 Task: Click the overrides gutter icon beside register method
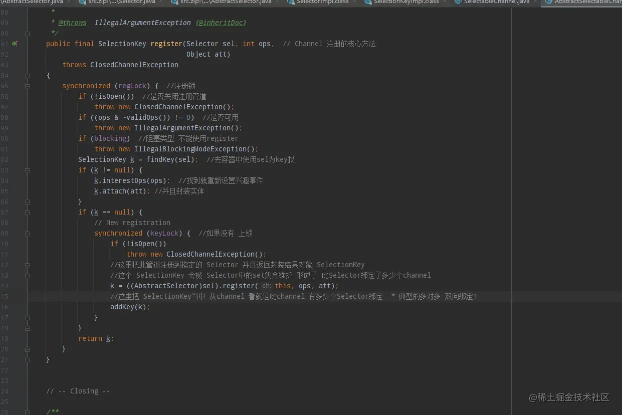click(15, 44)
